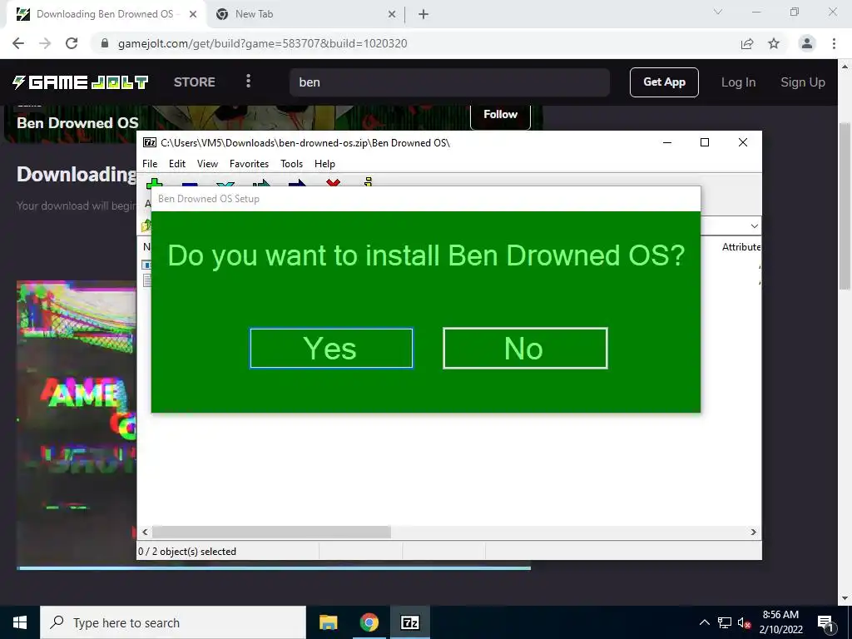Viewport: 852px width, 639px height.
Task: Click the Get App button
Action: coord(664,82)
